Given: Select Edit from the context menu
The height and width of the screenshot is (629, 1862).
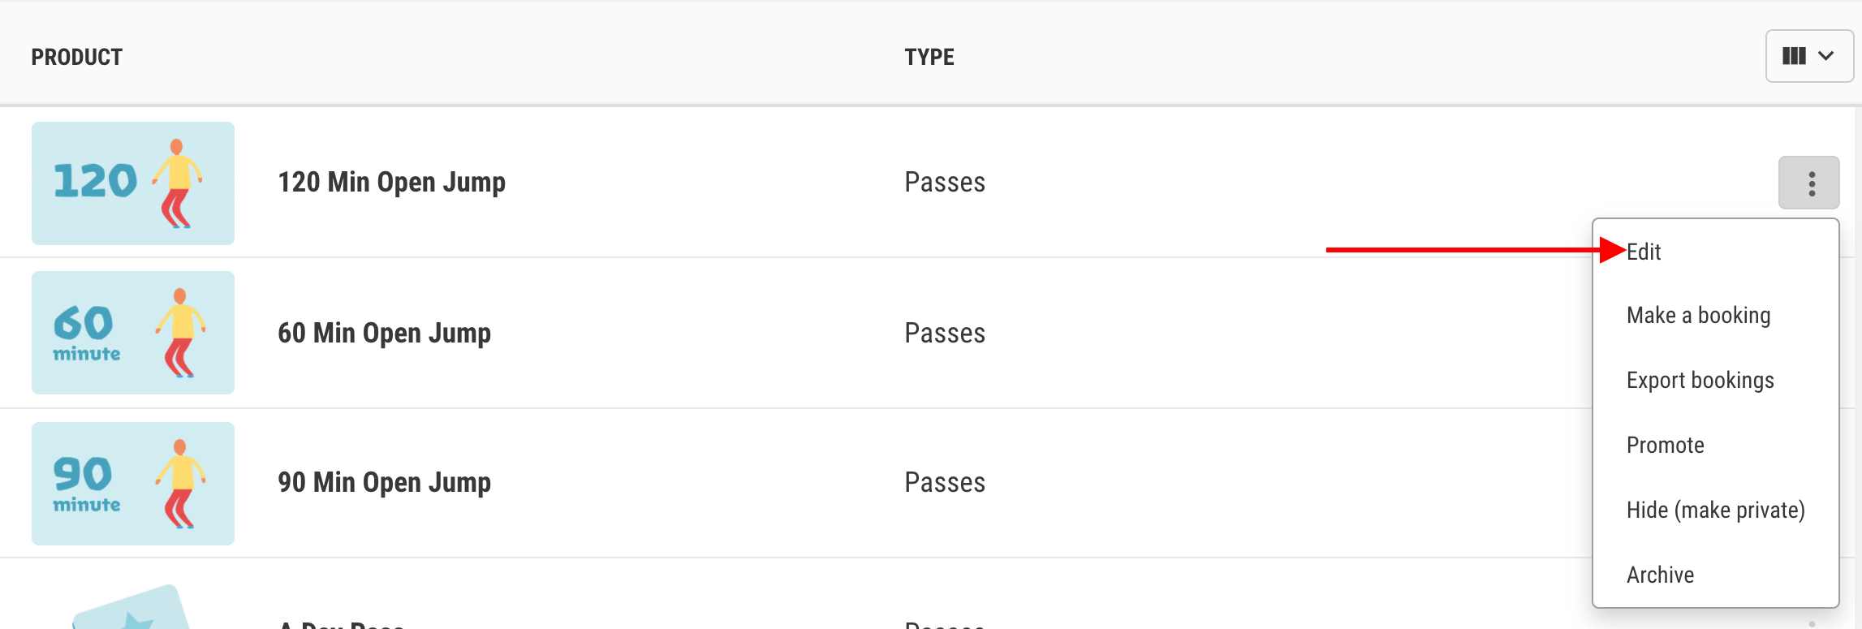Looking at the screenshot, I should (1644, 252).
